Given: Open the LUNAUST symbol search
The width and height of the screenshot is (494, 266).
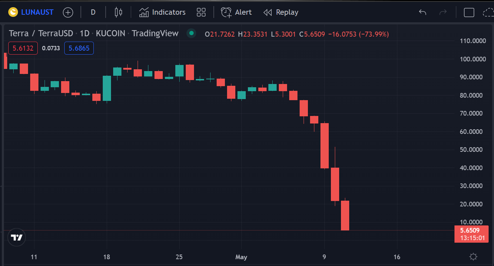Looking at the screenshot, I should click(x=37, y=12).
